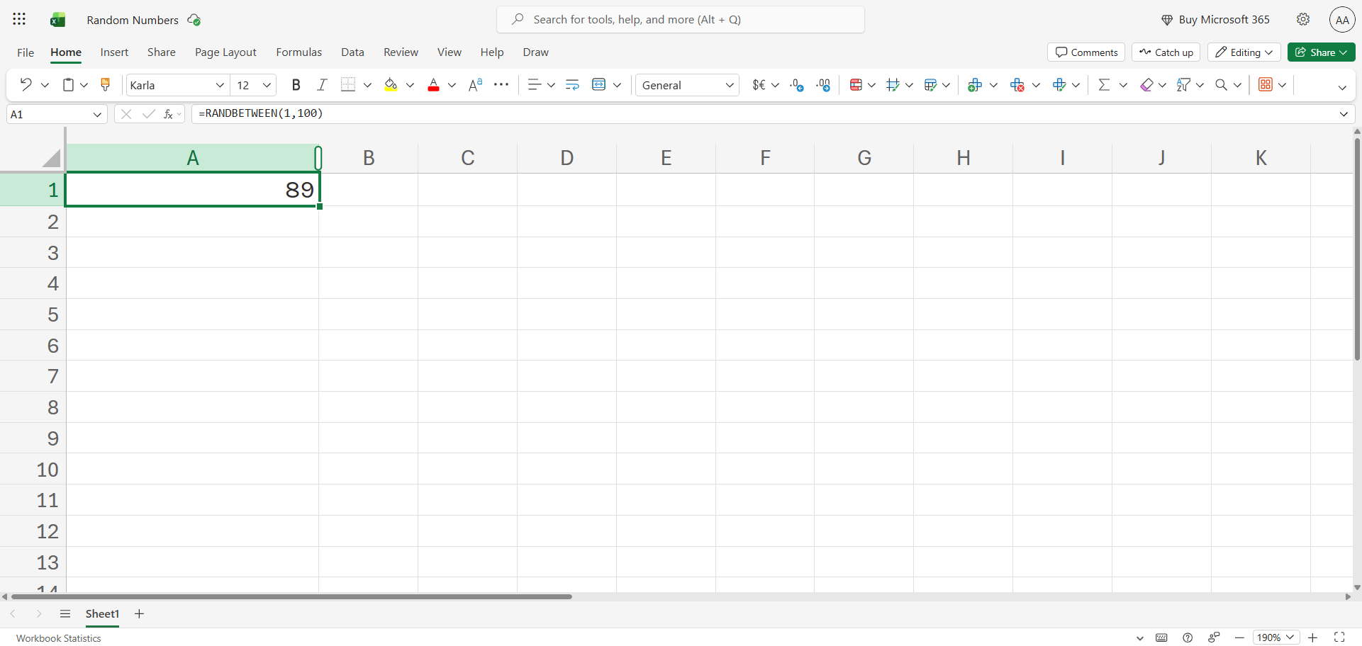Click Format as Table icon
Screen dimensions: 1362x646
931,85
